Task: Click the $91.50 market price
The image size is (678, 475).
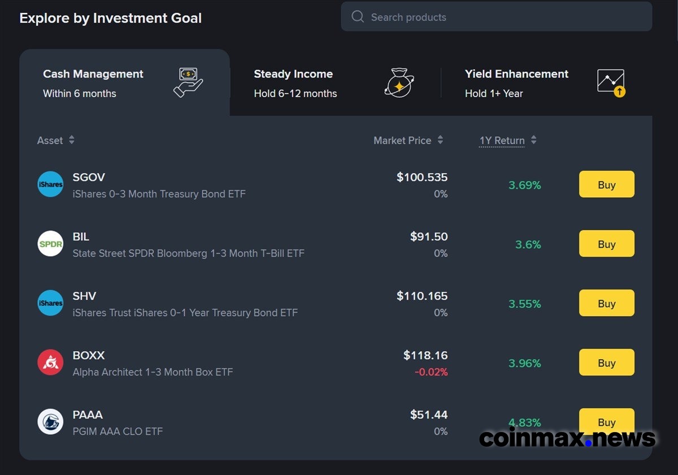Action: [x=429, y=236]
